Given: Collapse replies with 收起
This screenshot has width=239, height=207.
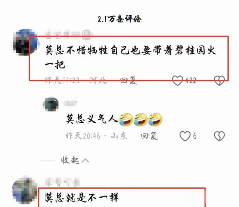Looking at the screenshot, I should [70, 160].
